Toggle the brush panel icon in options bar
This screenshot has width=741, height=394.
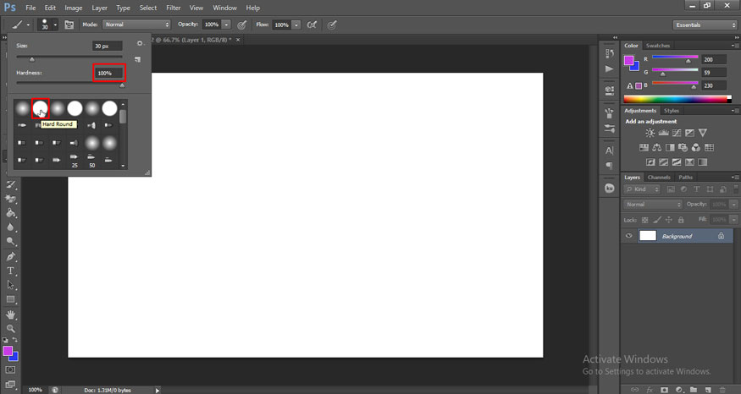(69, 25)
